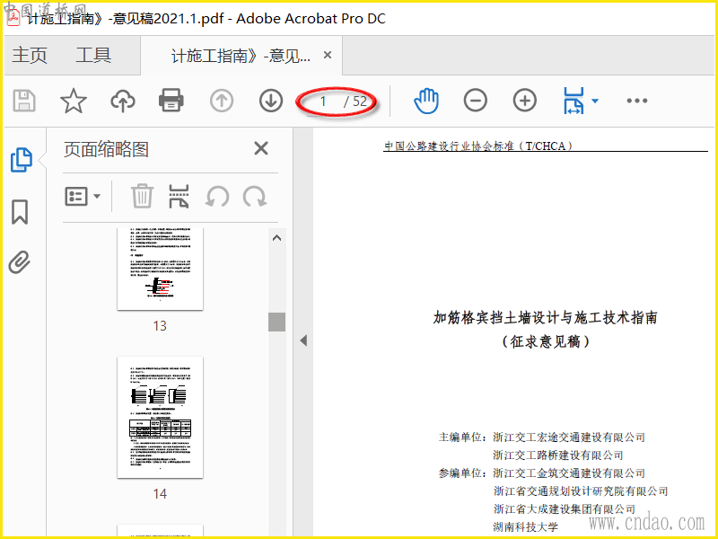
Task: Zoom in with the plus icon
Action: click(x=525, y=101)
